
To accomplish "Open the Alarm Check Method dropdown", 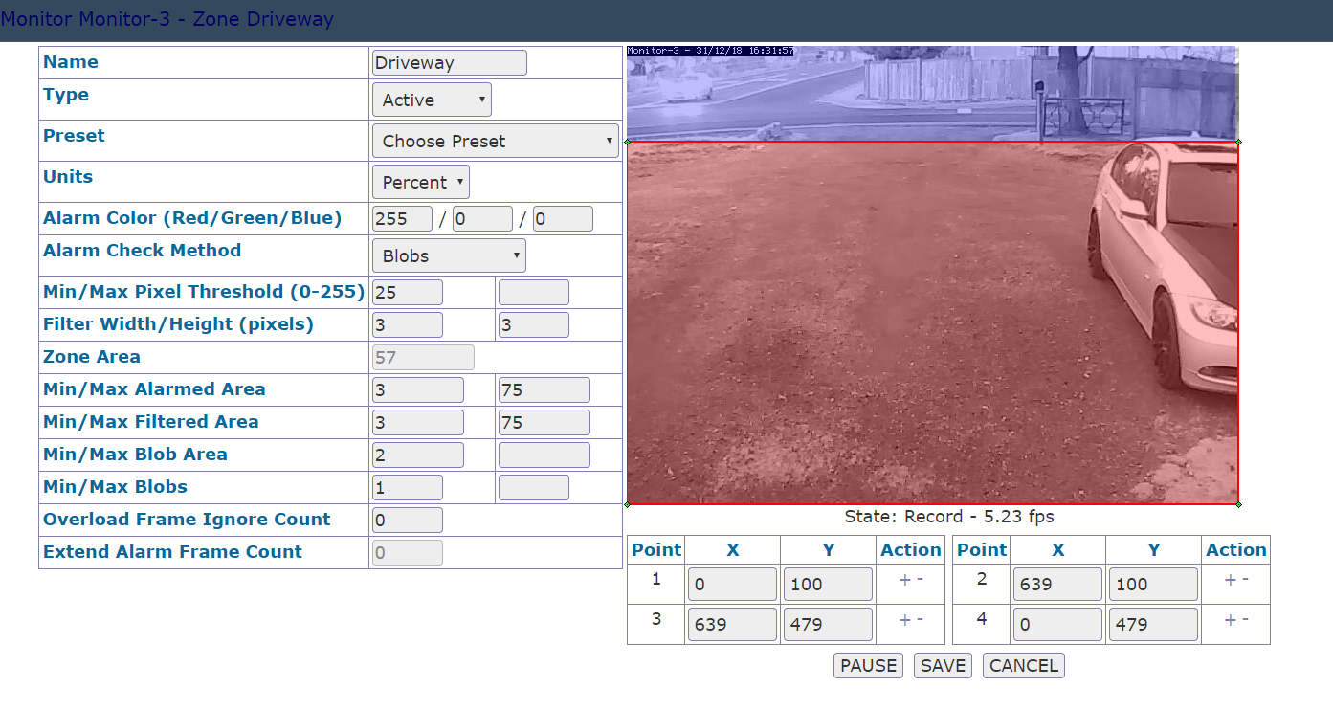I will pyautogui.click(x=448, y=255).
